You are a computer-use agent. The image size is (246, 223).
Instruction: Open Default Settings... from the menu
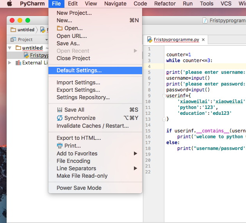95,70
